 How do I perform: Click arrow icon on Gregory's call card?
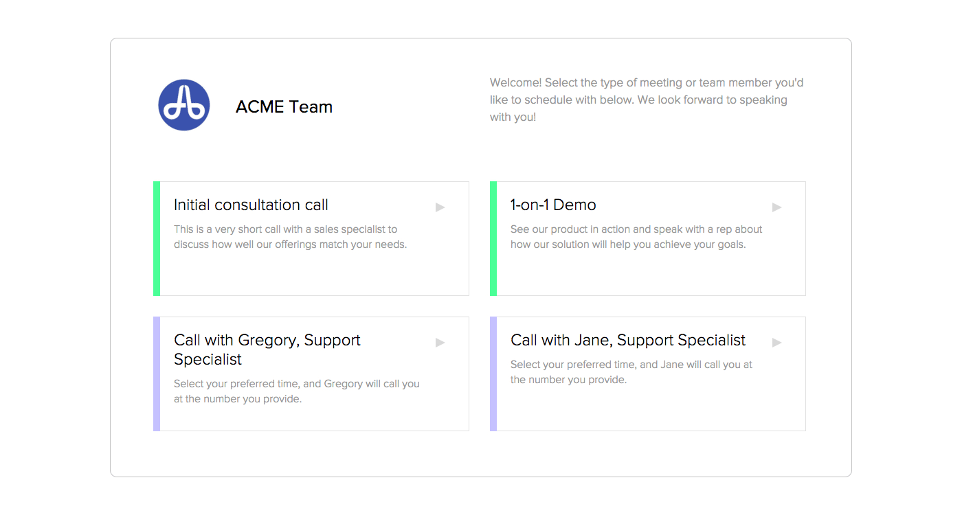click(x=440, y=342)
